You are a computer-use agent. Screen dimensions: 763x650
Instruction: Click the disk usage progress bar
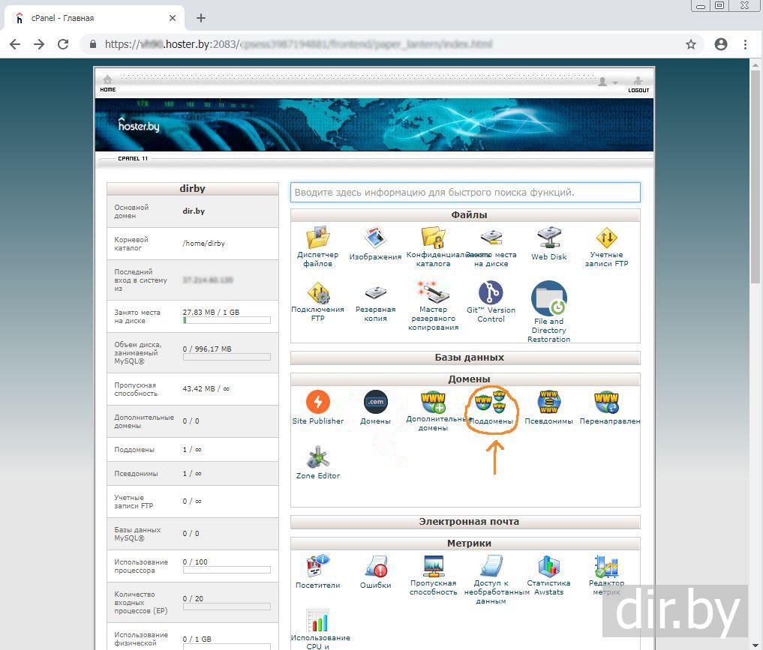[227, 320]
